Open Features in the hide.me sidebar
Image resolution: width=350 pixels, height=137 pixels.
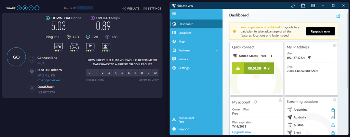click(x=196, y=51)
